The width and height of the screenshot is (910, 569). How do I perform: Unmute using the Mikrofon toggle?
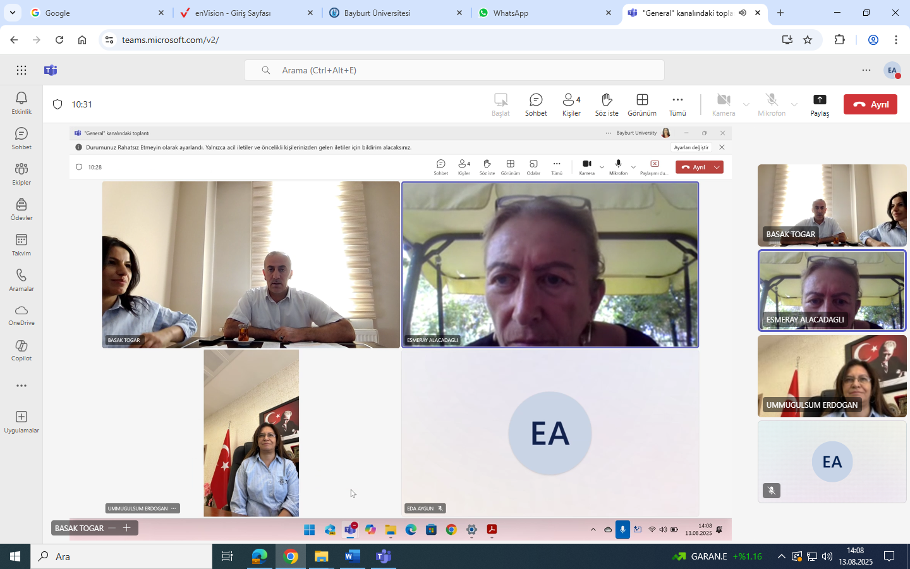(771, 104)
